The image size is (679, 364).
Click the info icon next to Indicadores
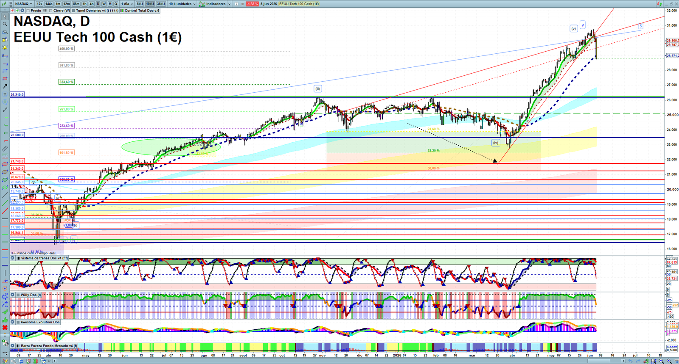pyautogui.click(x=236, y=4)
